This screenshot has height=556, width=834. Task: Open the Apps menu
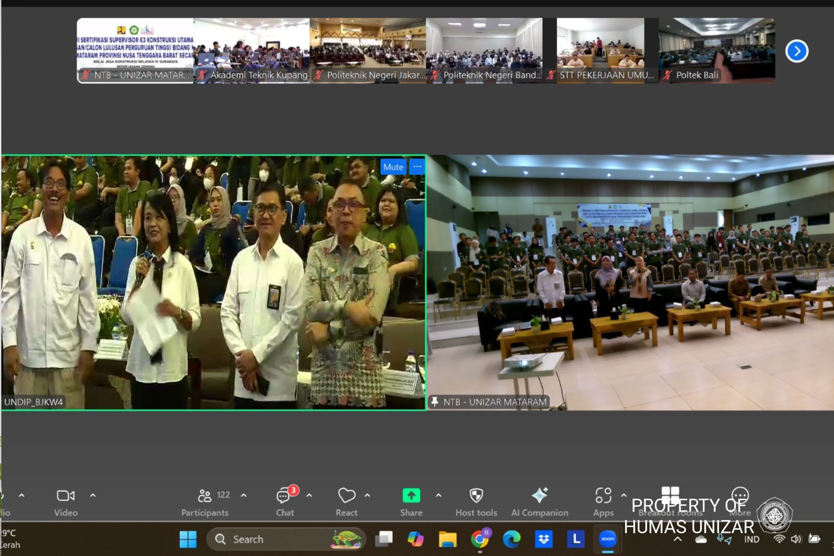click(604, 502)
